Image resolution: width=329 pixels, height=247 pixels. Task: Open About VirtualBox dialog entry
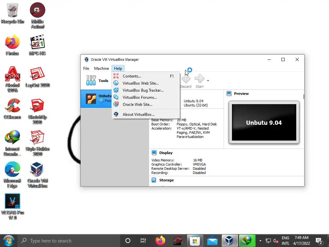tap(146, 114)
